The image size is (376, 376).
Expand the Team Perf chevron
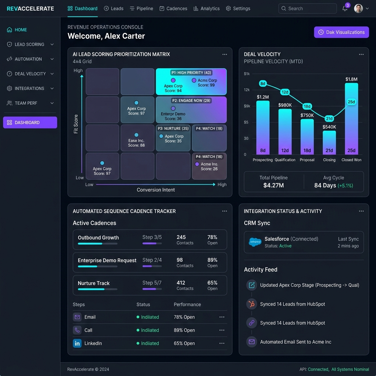click(52, 103)
